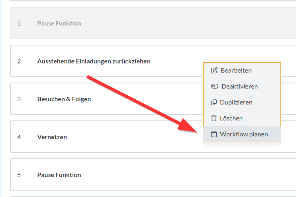Click step number 2 in the list
This screenshot has width=296, height=197.
19,61
